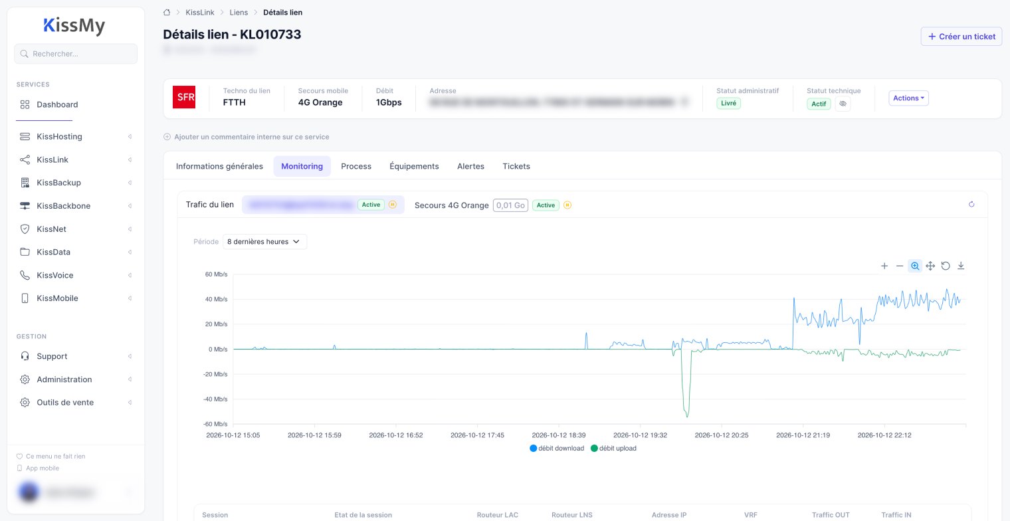Click the Actif technical status badge

pyautogui.click(x=819, y=104)
